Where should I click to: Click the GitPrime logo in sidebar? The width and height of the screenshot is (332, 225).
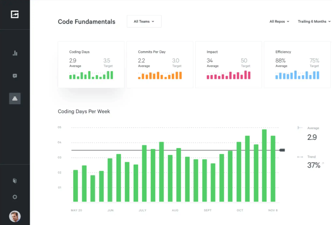pos(15,15)
